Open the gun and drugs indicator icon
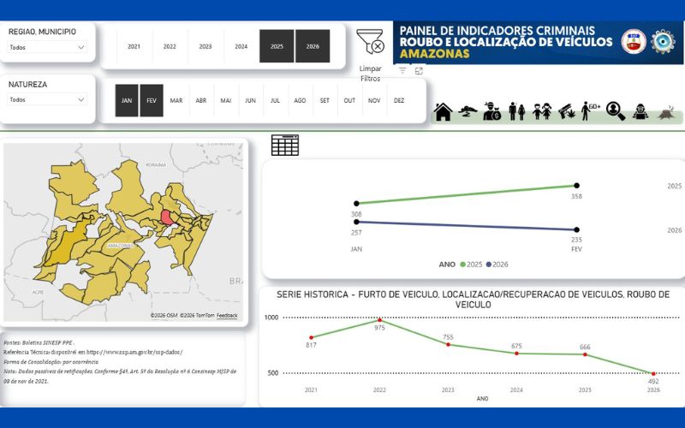Image resolution: width=685 pixels, height=428 pixels. pos(567,111)
